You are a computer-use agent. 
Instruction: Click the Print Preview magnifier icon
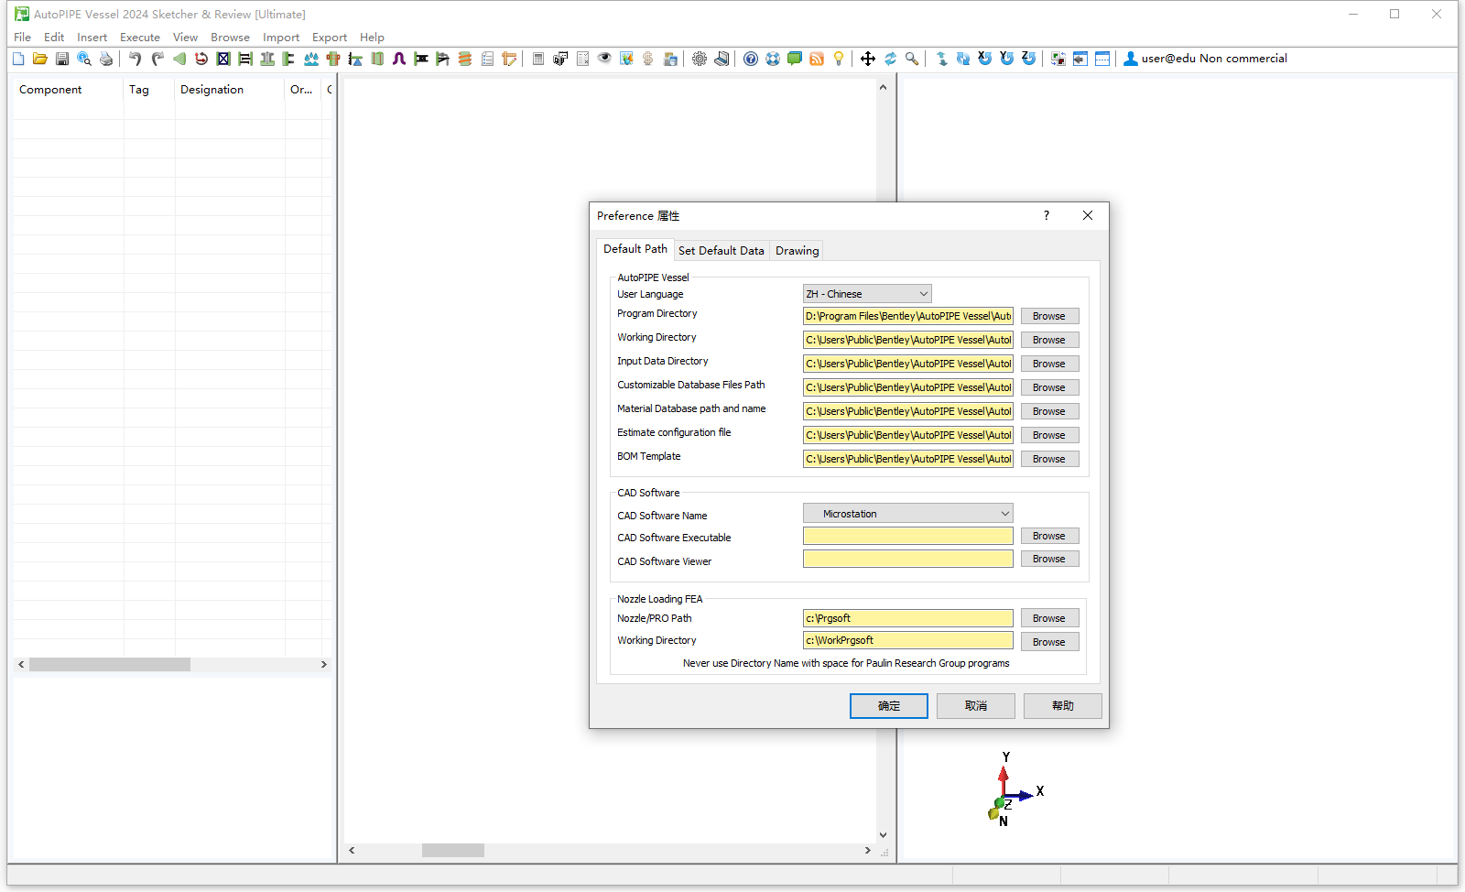click(x=84, y=59)
